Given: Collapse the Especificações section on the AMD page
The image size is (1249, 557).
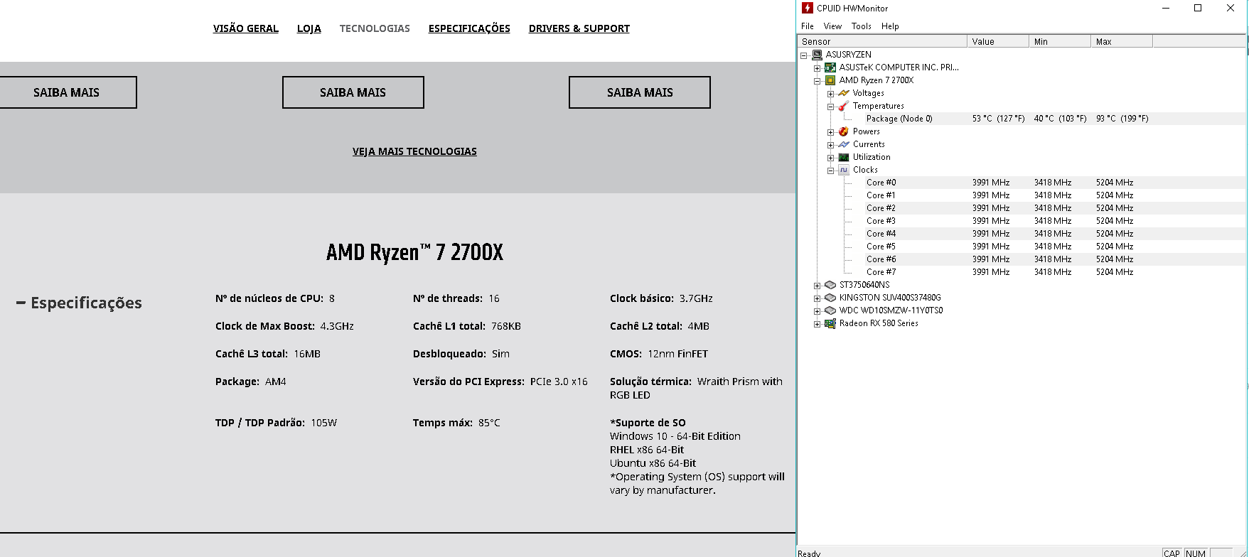Looking at the screenshot, I should pos(79,303).
